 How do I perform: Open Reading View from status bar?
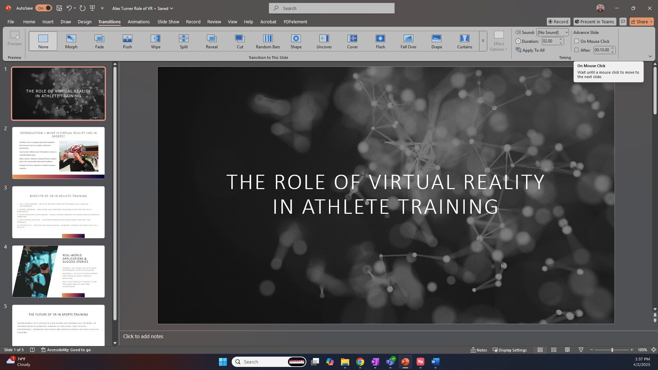tap(567, 350)
